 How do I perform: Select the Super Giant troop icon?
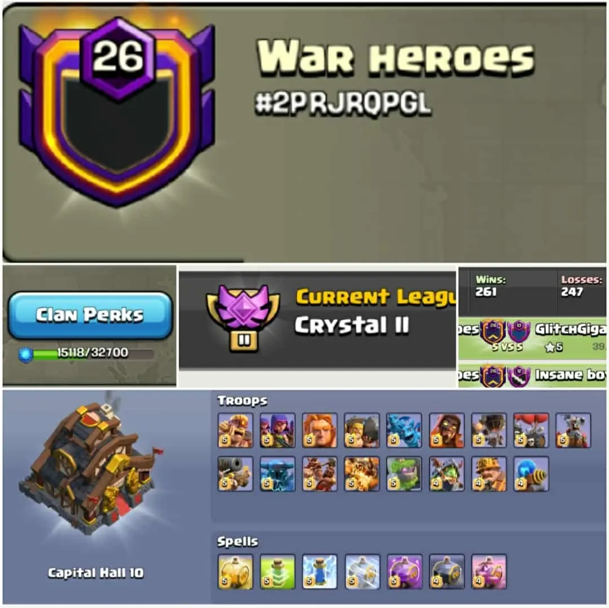click(x=320, y=431)
